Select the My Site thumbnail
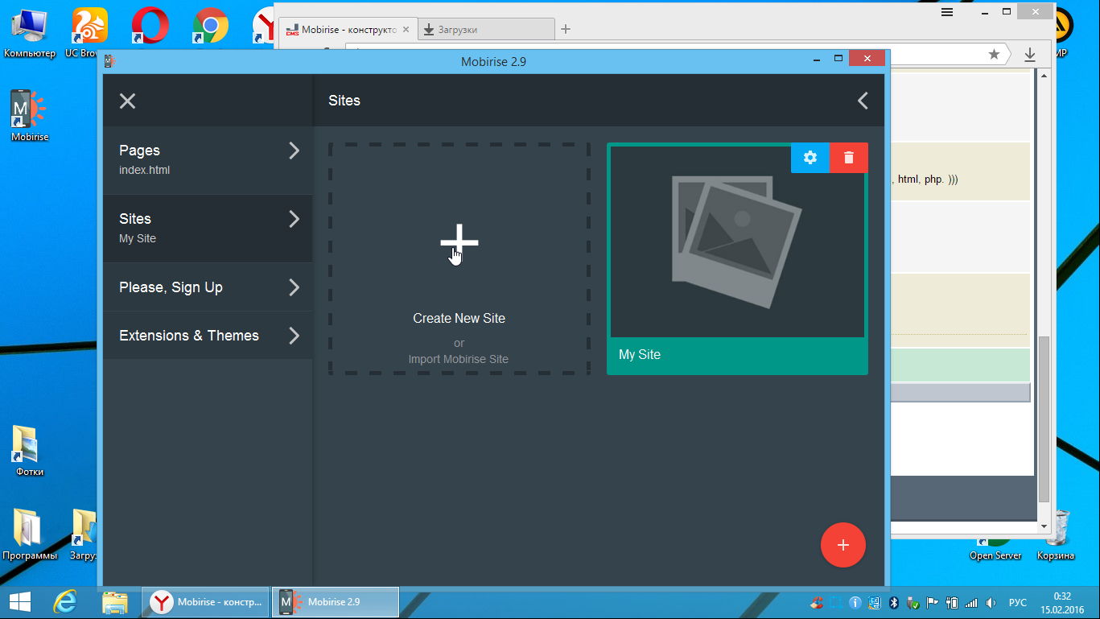 tap(736, 241)
